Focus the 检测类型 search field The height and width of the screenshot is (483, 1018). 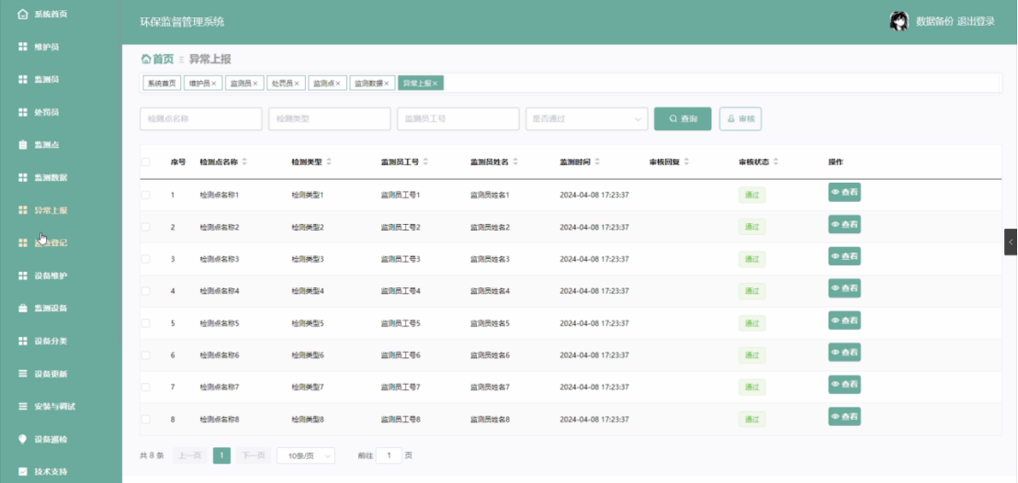[x=330, y=118]
